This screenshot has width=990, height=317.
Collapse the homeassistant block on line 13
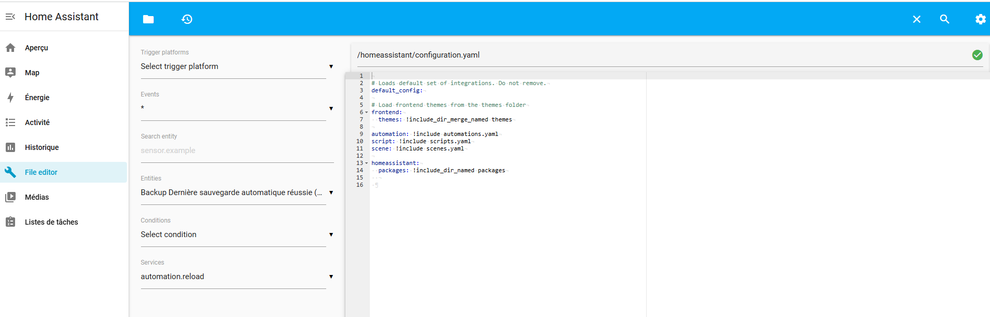coord(366,163)
